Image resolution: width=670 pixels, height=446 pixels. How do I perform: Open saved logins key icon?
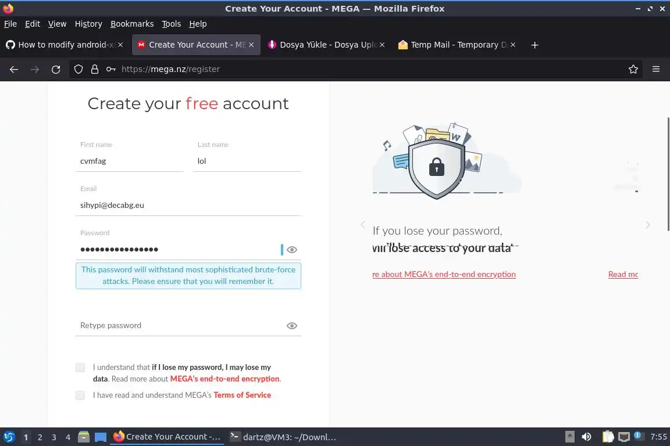coord(111,69)
